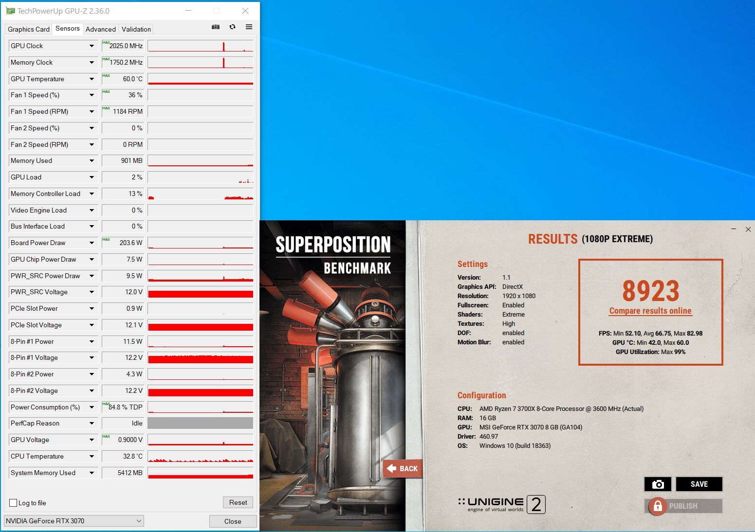
Task: Click the PerfCap Reason gray bar
Action: tap(201, 423)
